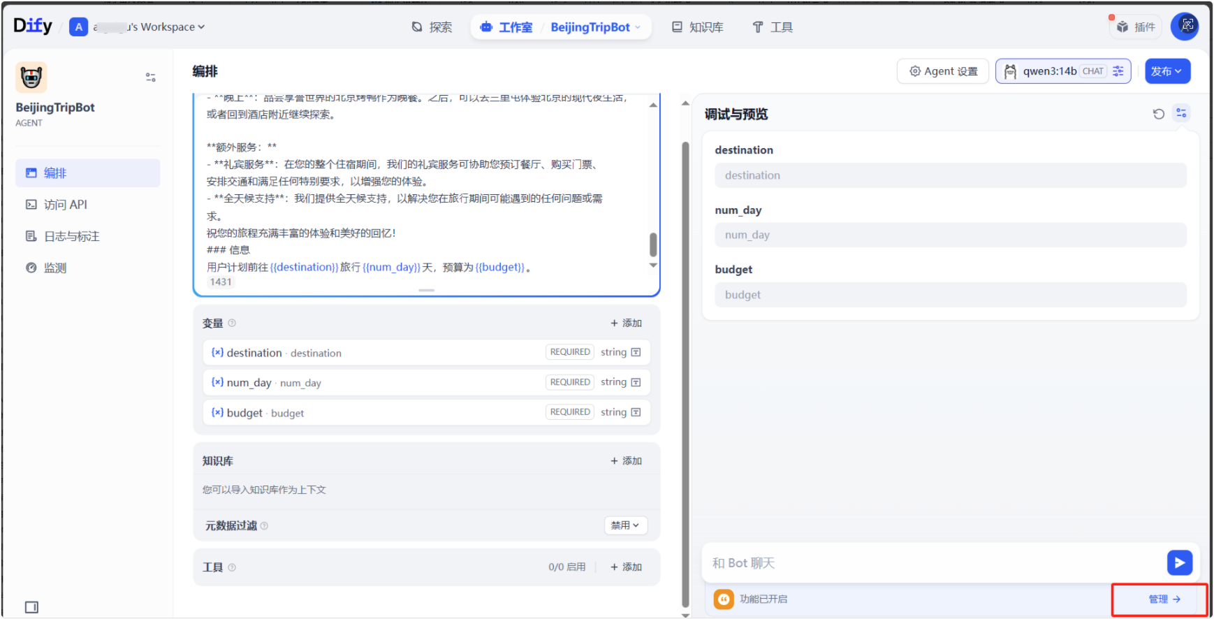
Task: Click the num_day variable string type icon
Action: click(x=636, y=383)
